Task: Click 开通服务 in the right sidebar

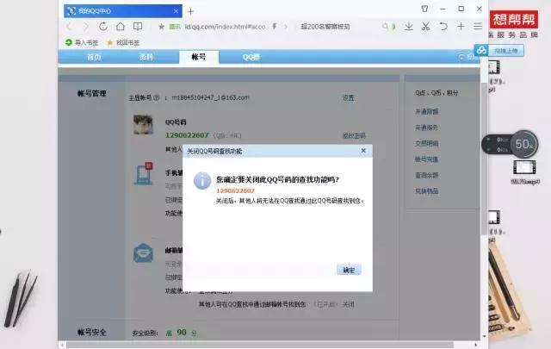Action: pyautogui.click(x=427, y=128)
